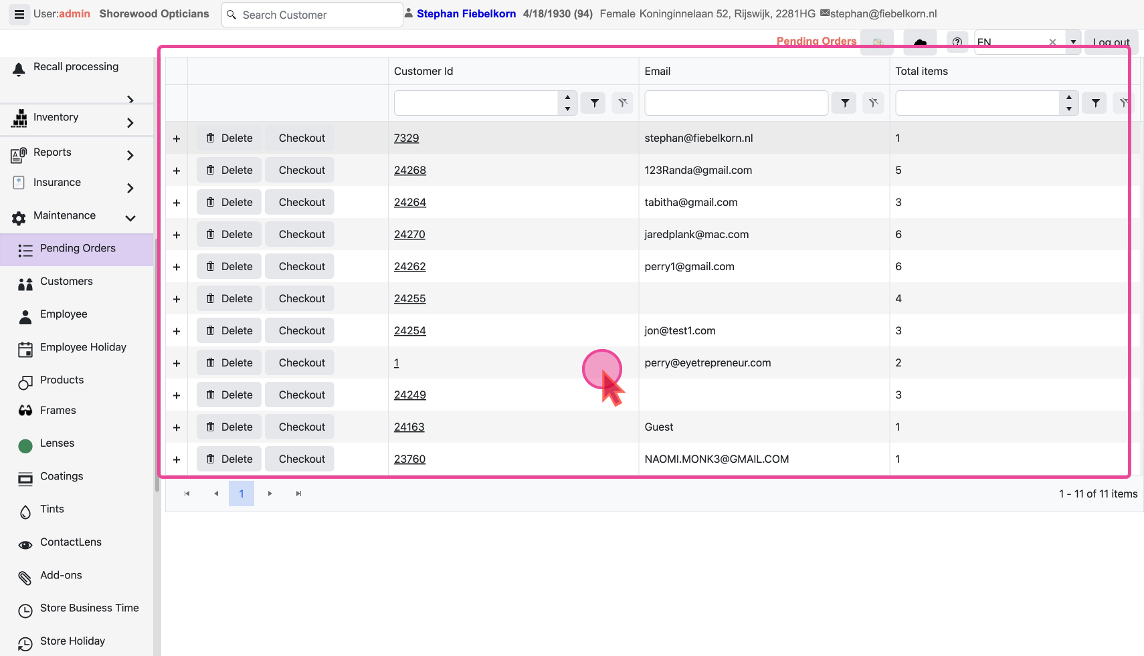Select Frames in the sidebar menu
1144x656 pixels.
point(58,411)
